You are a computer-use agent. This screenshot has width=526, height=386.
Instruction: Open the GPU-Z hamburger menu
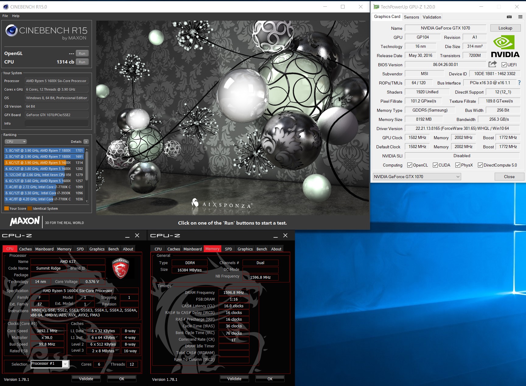coord(520,17)
